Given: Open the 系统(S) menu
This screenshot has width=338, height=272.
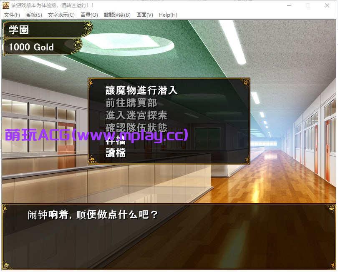Looking at the screenshot, I should pos(34,15).
